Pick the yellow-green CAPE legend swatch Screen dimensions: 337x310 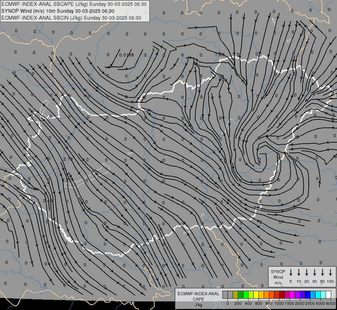point(251,294)
